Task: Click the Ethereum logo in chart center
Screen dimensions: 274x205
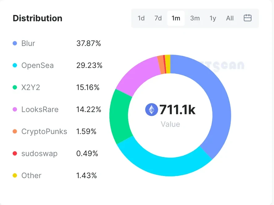Action: point(151,110)
